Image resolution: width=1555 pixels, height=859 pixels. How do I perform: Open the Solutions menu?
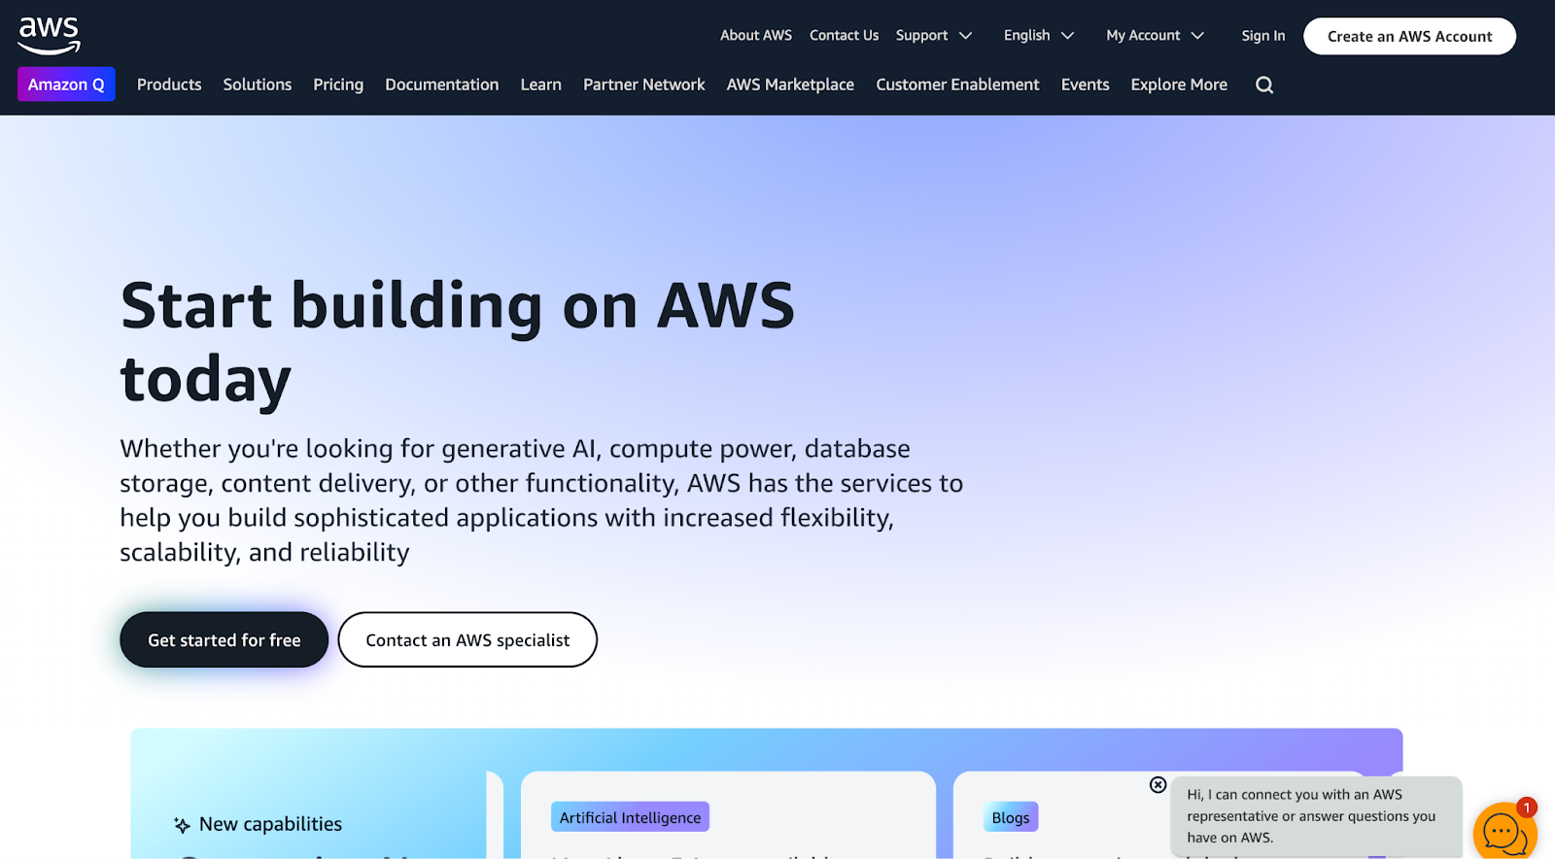tap(258, 85)
